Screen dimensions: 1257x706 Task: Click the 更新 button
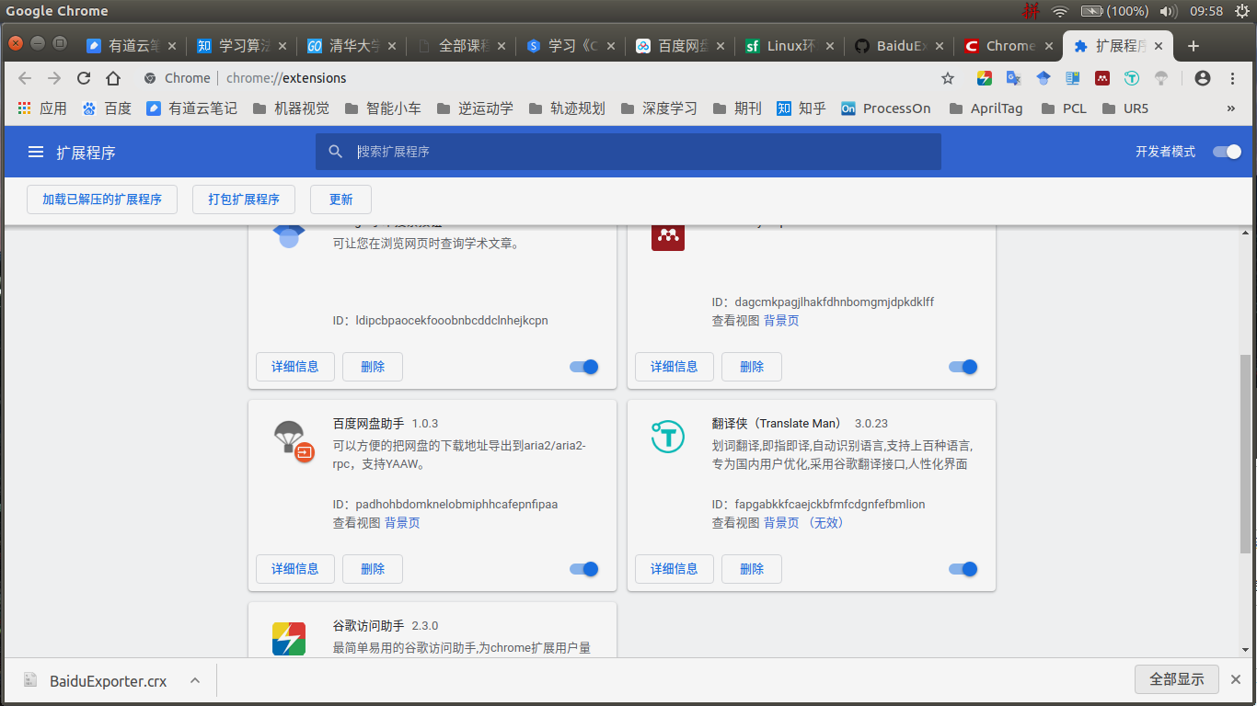pyautogui.click(x=340, y=199)
